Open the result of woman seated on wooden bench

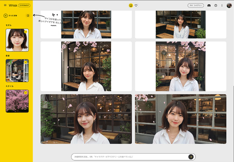pyautogui.click(x=181, y=24)
